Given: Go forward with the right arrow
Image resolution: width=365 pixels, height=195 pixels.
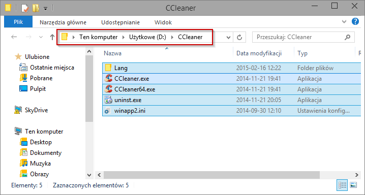Looking at the screenshot, I should 28,37.
